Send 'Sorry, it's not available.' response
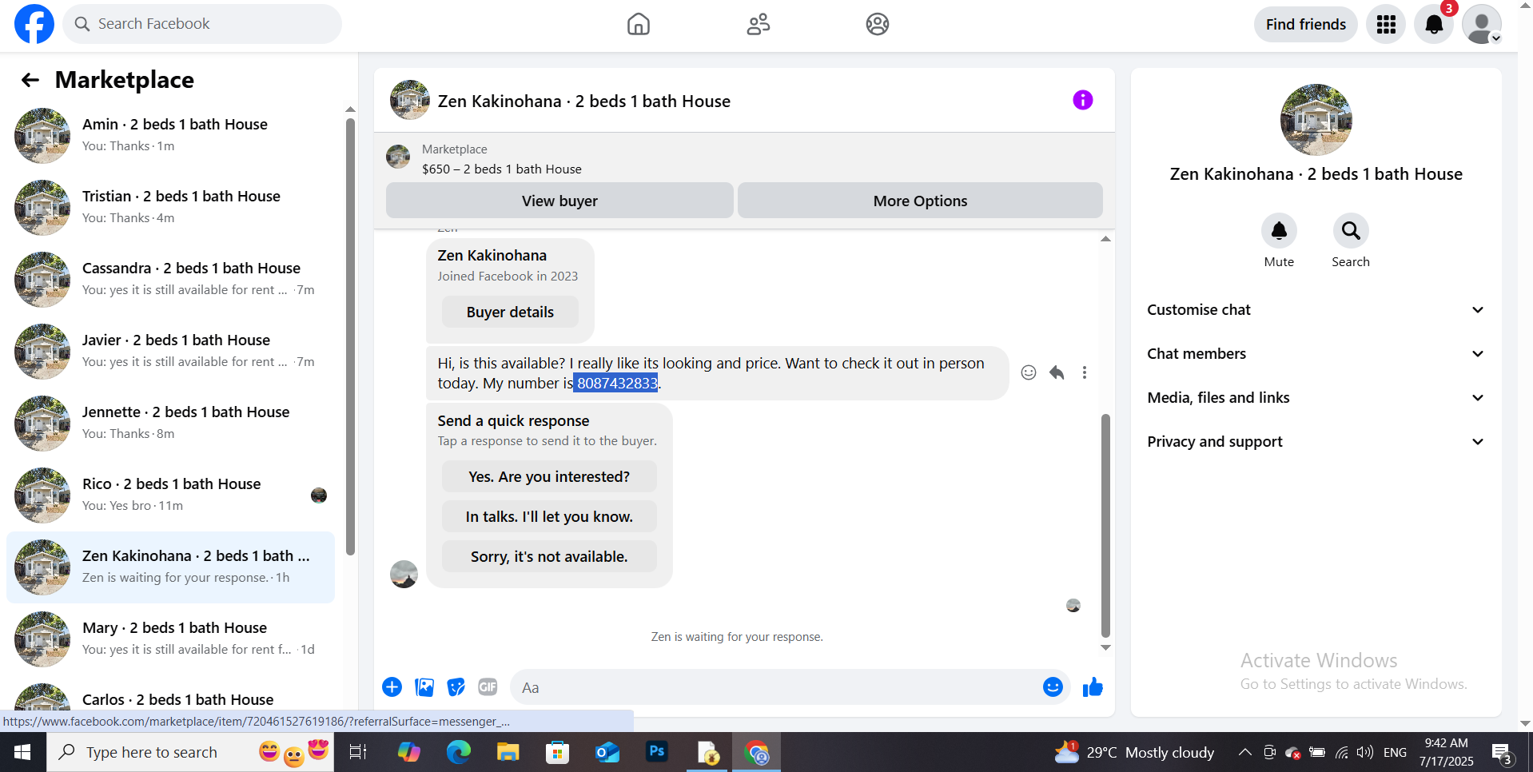Image resolution: width=1533 pixels, height=772 pixels. [x=549, y=556]
